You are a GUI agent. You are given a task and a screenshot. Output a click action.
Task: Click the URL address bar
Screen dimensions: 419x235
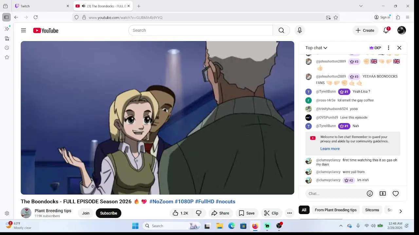(x=206, y=17)
